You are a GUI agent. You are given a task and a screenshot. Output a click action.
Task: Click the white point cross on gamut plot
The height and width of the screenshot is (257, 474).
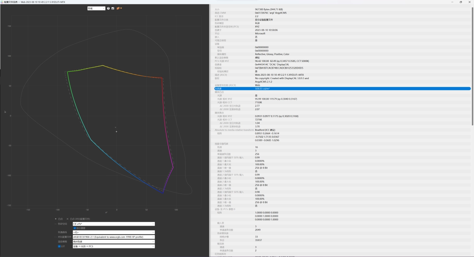coord(117,131)
